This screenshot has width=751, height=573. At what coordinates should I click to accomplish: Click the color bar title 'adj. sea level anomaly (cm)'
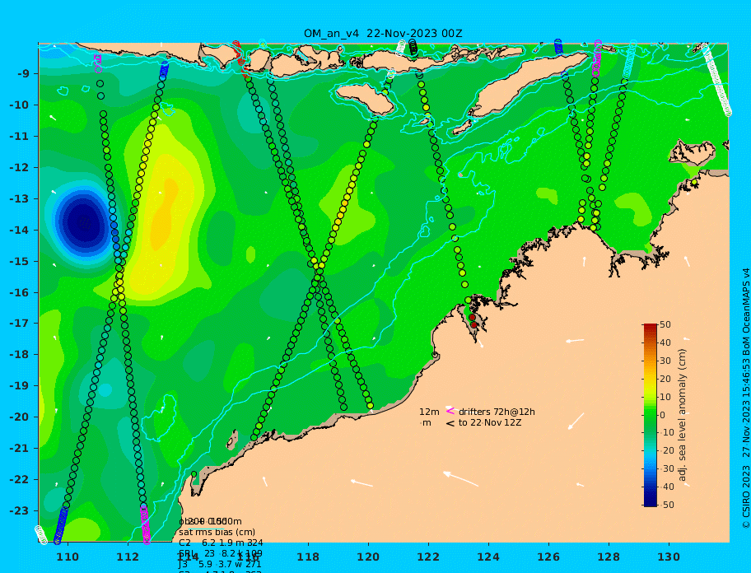coord(683,415)
